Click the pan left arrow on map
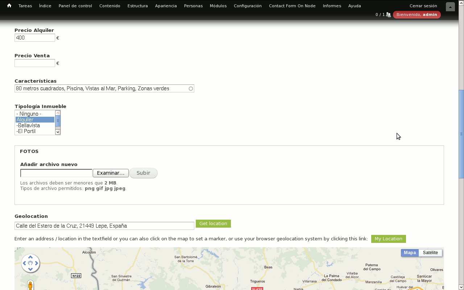Screen dimensions: 464x290 point(24,263)
